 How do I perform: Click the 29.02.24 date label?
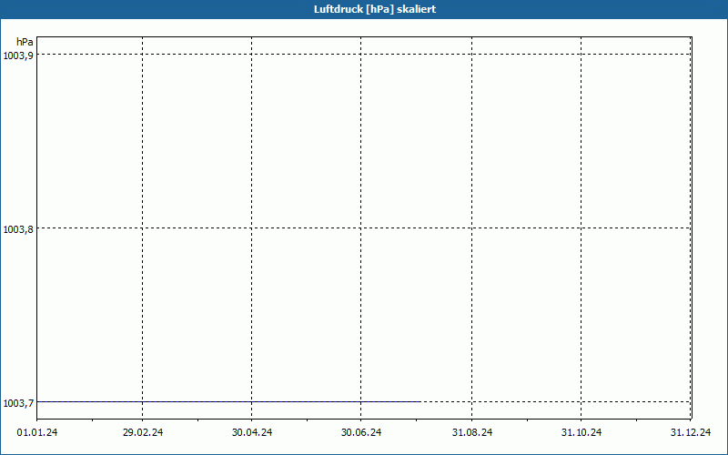tap(142, 432)
